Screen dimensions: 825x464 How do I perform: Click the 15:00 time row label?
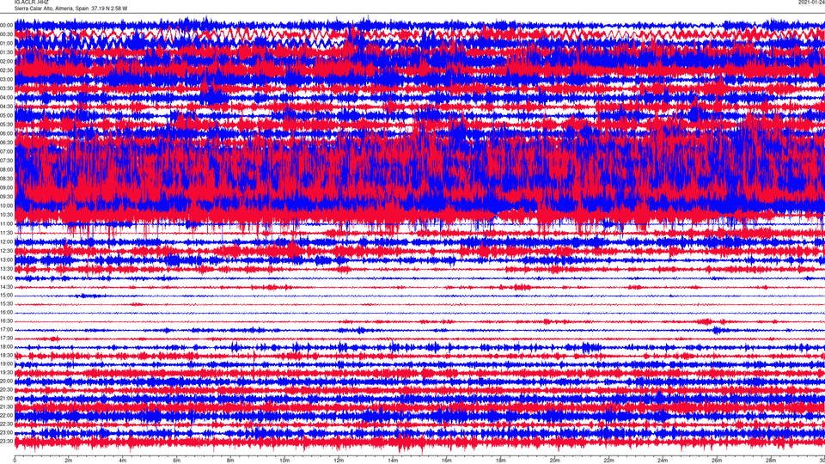pyautogui.click(x=7, y=295)
